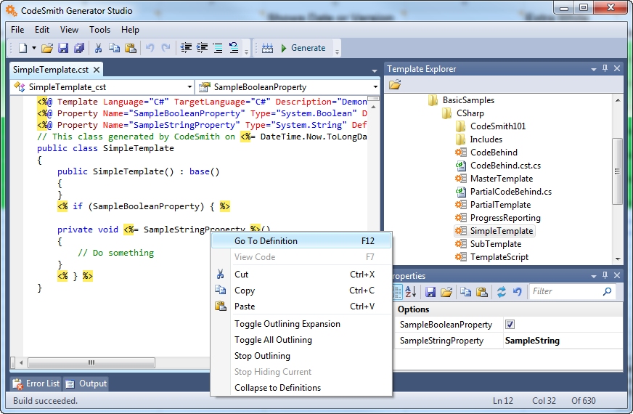
Task: Select the TemplateScript item
Action: click(x=499, y=257)
